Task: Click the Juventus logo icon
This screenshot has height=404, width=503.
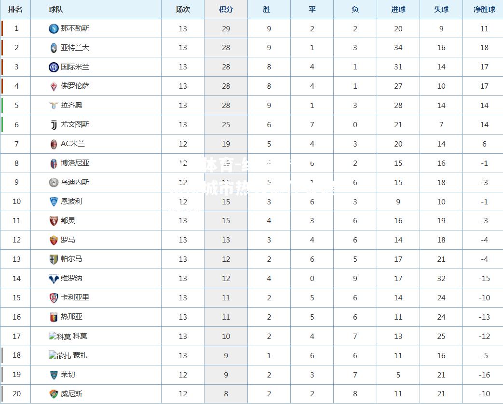Action: pyautogui.click(x=54, y=125)
